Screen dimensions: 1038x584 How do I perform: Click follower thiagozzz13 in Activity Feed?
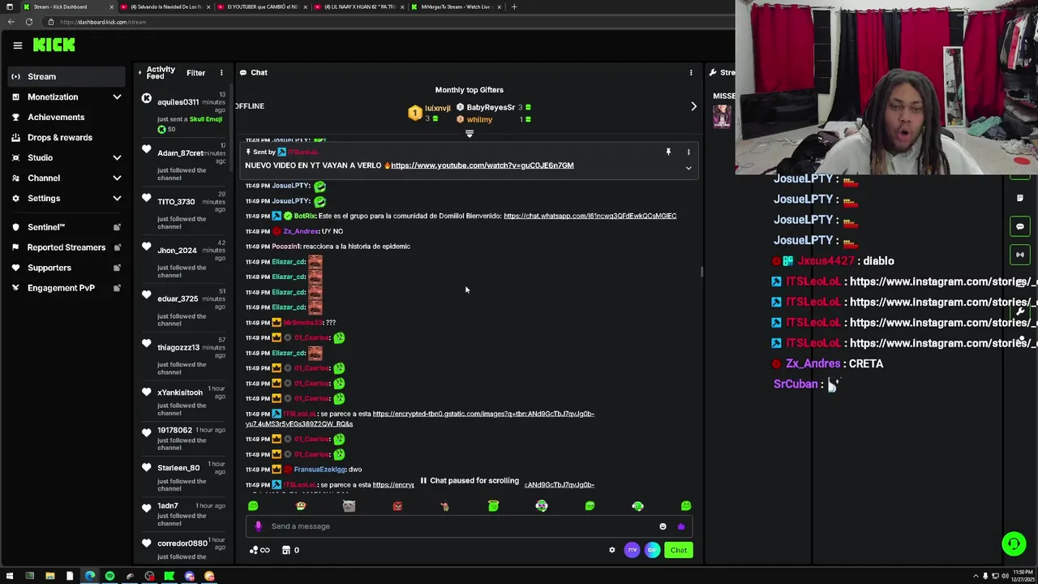(x=184, y=357)
